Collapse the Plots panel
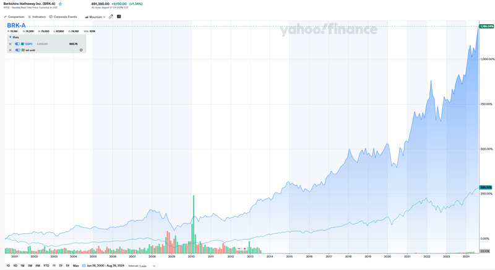495x270 pixels. coord(10,37)
